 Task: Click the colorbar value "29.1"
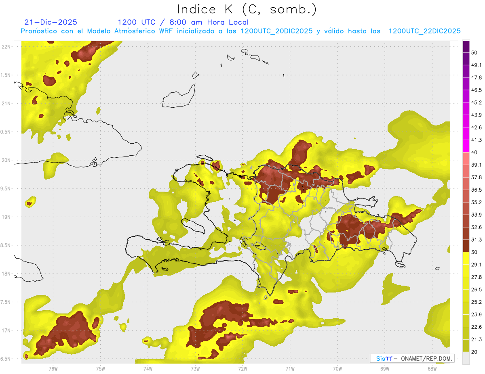(x=477, y=265)
